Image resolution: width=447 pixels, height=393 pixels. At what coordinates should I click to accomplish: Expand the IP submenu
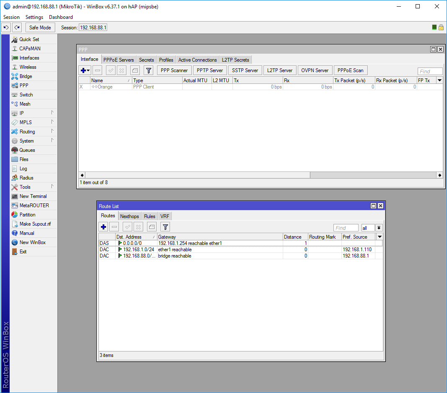33,113
